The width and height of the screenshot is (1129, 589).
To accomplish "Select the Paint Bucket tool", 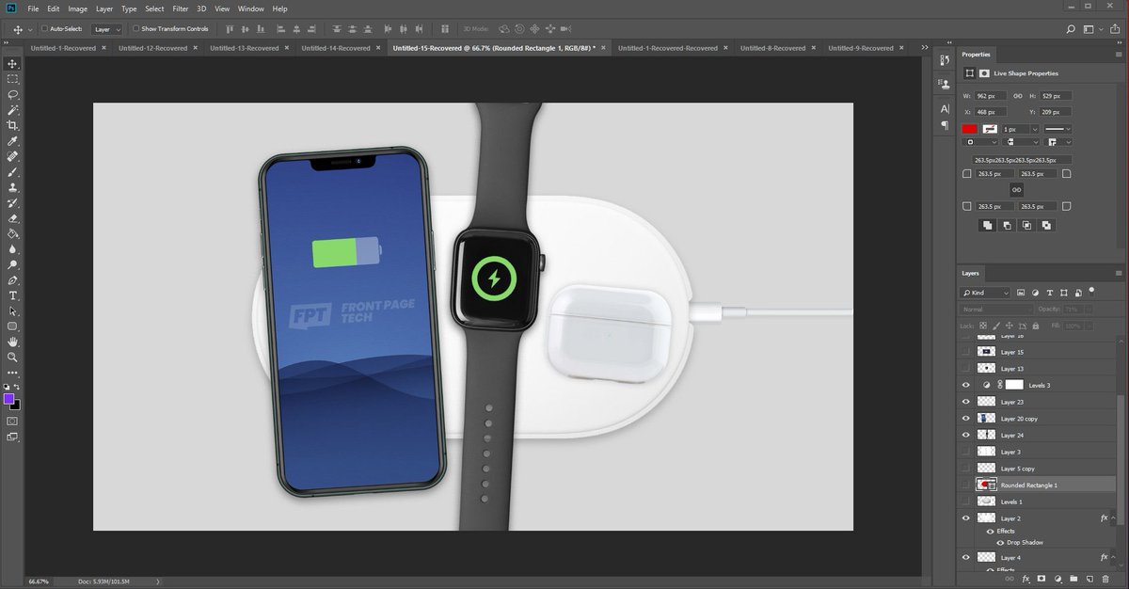I will [x=12, y=233].
